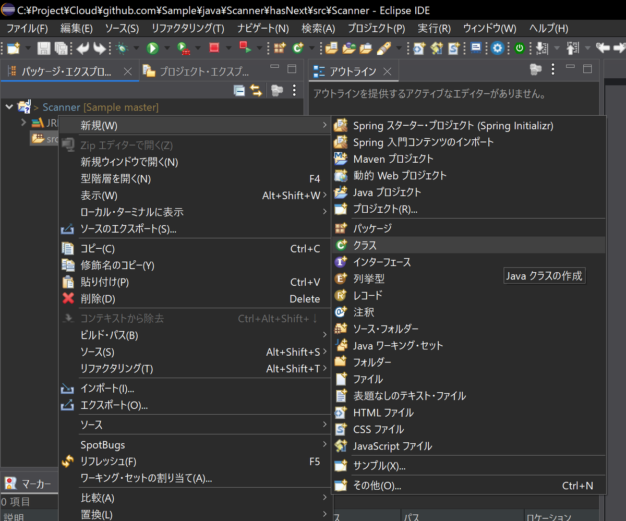The height and width of the screenshot is (521, 626).
Task: Toggle Link with Editor arrows icon
Action: [x=256, y=91]
